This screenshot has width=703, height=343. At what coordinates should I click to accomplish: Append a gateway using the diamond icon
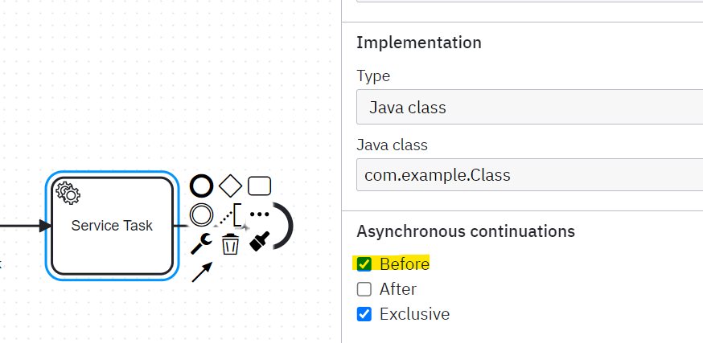(x=231, y=186)
